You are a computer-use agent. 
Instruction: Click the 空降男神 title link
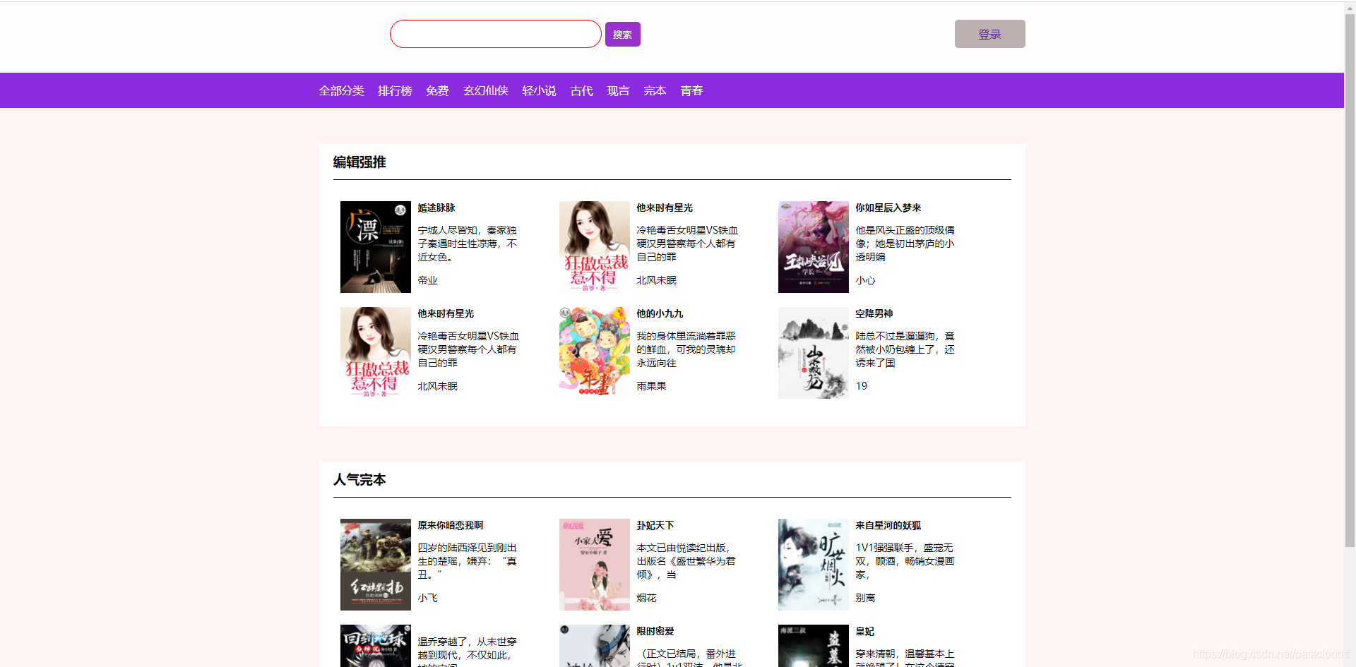tap(874, 313)
